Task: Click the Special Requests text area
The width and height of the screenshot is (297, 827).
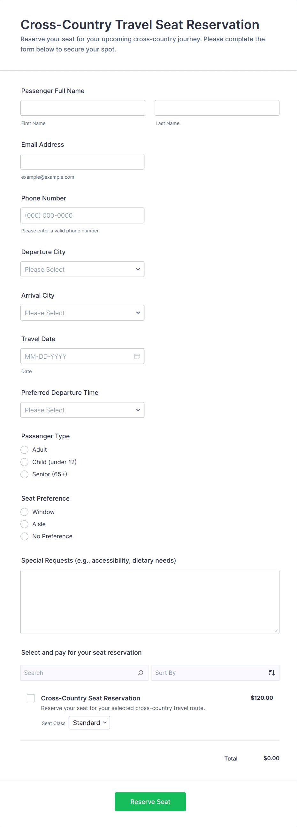Action: pyautogui.click(x=150, y=602)
